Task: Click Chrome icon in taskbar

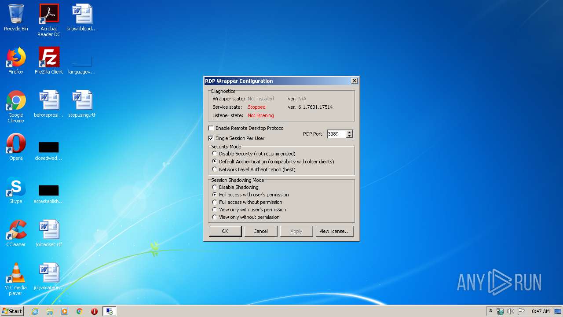Action: click(80, 311)
